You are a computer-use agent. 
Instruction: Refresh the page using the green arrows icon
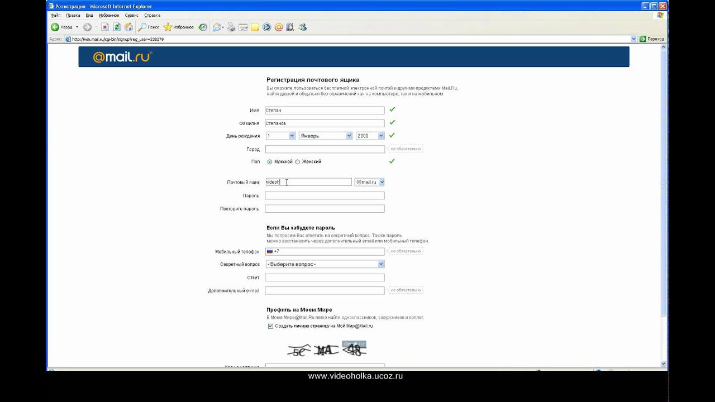117,27
